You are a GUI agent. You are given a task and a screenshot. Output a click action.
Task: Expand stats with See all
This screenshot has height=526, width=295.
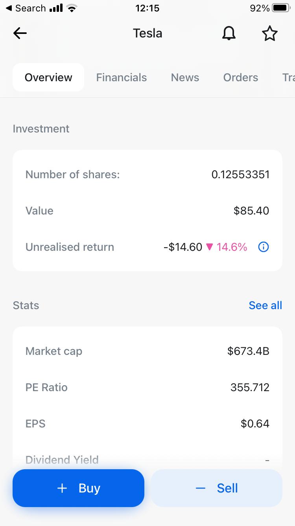click(x=265, y=305)
